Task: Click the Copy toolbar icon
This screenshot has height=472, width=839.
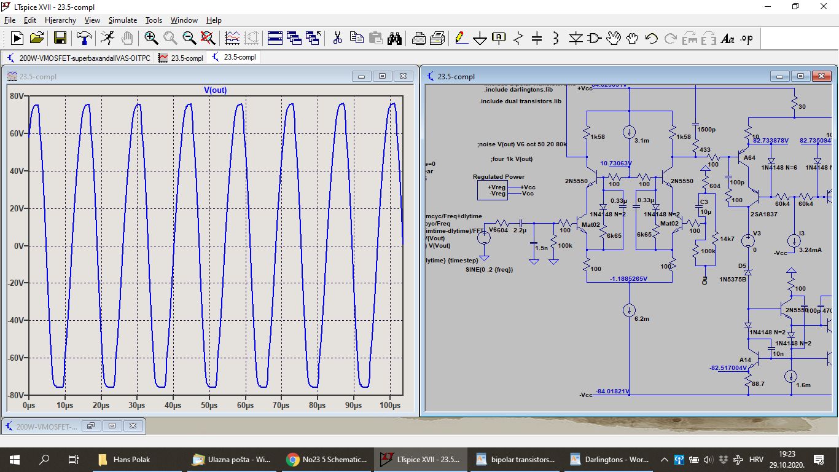Action: pos(357,38)
